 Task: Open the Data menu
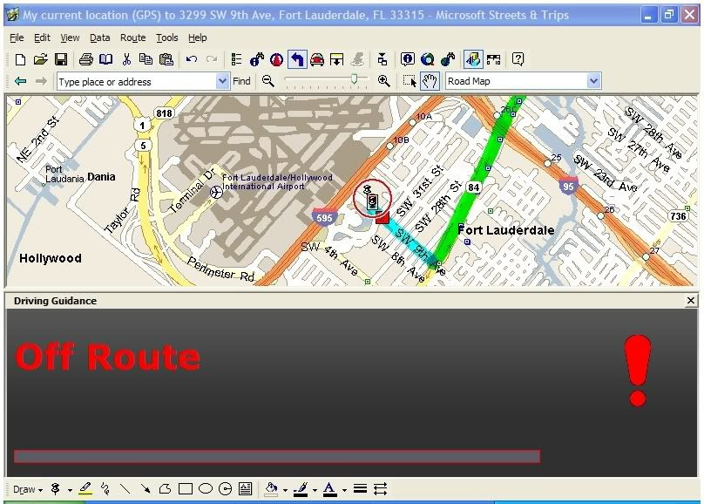99,37
